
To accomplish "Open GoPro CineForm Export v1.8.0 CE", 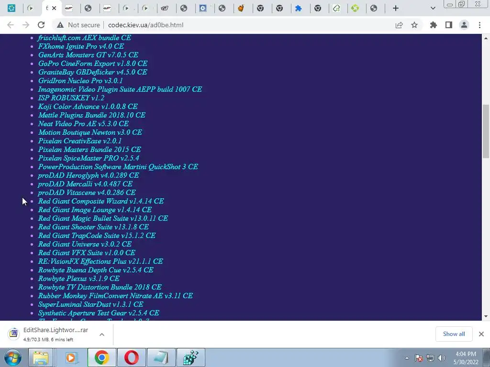I will 92,64.
